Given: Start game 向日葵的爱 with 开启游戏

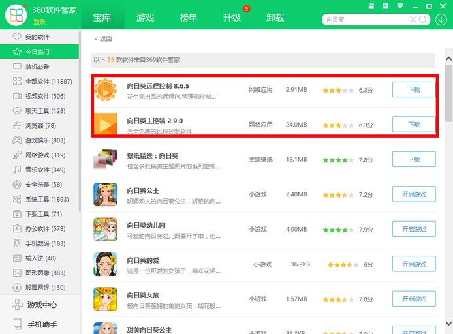Looking at the screenshot, I should point(414,264).
